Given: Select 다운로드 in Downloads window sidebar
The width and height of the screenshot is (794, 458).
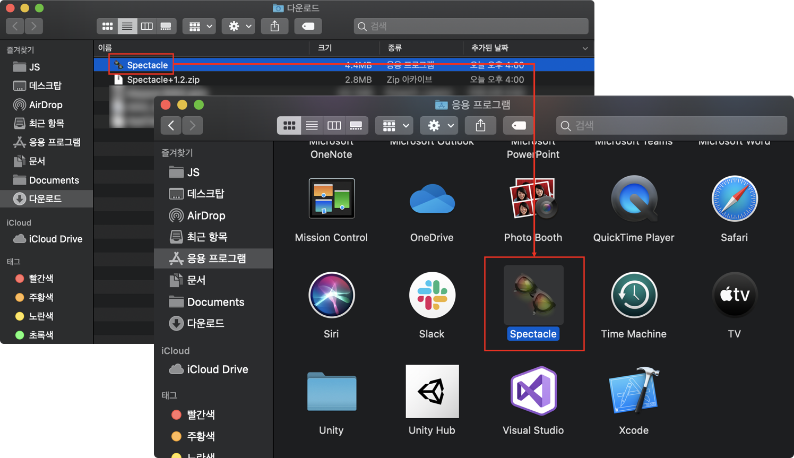Looking at the screenshot, I should click(x=47, y=198).
